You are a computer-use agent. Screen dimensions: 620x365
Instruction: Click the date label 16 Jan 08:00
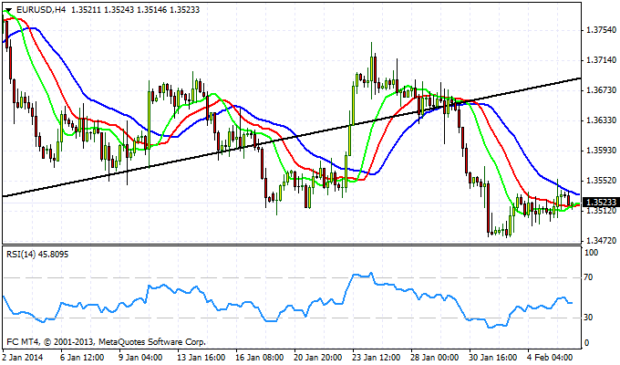[x=259, y=357]
